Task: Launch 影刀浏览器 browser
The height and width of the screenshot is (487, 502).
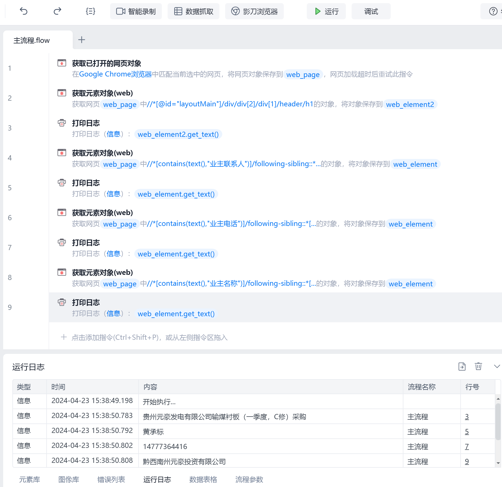Action: pyautogui.click(x=254, y=11)
